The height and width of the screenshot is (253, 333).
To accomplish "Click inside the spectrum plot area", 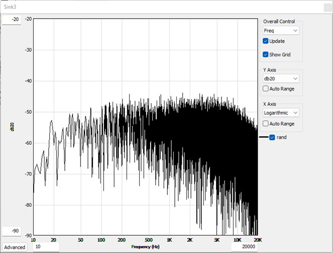I will tap(146, 126).
